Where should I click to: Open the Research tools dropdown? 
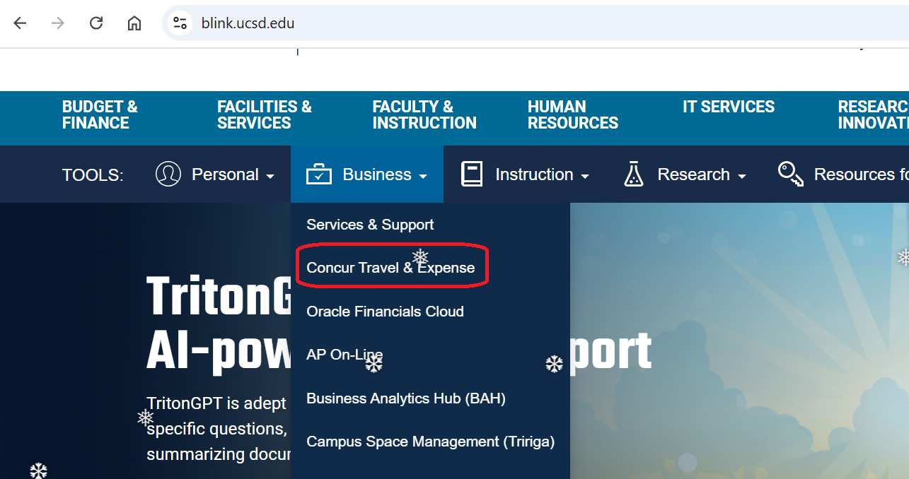coord(701,175)
